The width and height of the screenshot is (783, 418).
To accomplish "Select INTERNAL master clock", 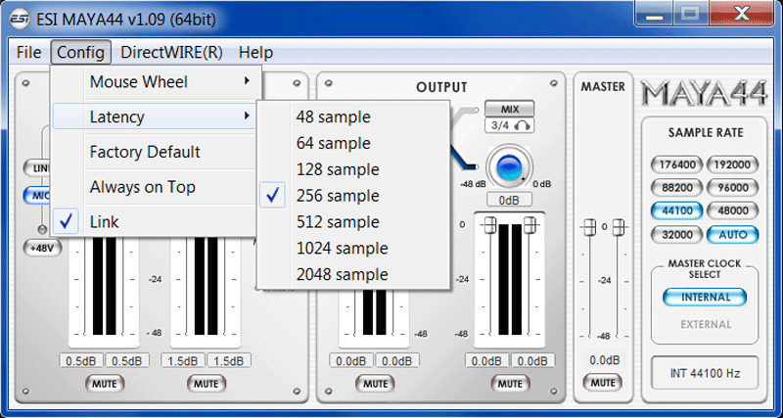I will tap(705, 298).
